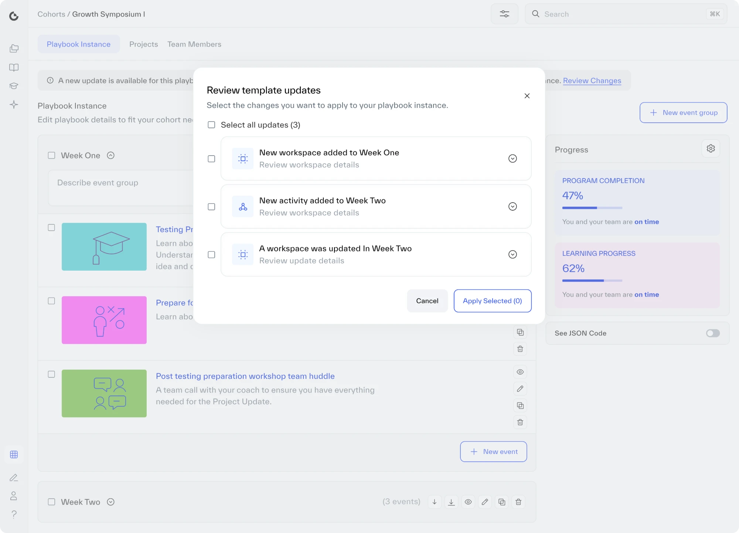Viewport: 739px width, 533px height.
Task: Click Cancel in the dialog
Action: click(427, 301)
